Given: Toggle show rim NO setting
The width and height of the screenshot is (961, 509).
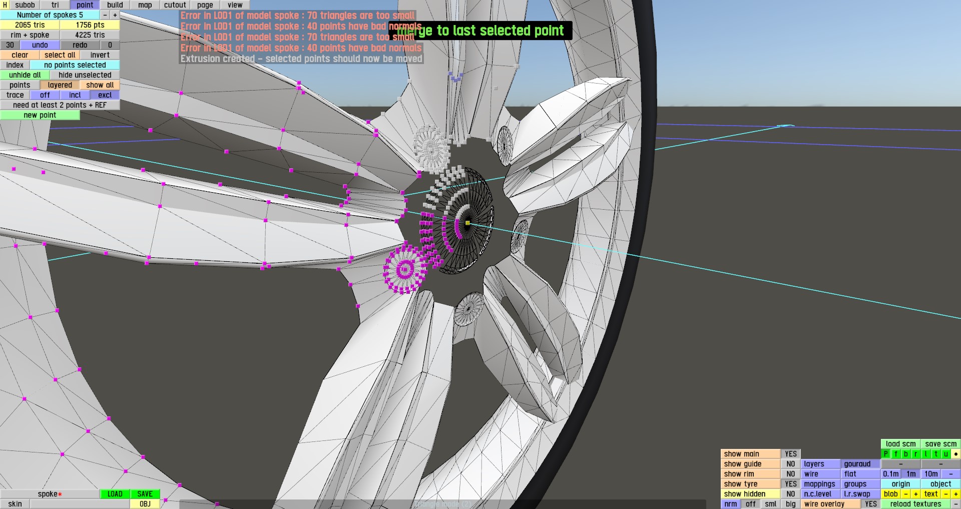Looking at the screenshot, I should [791, 474].
